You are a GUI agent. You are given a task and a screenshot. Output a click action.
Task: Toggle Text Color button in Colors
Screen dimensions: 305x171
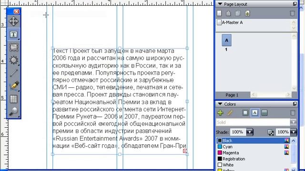(x=255, y=113)
